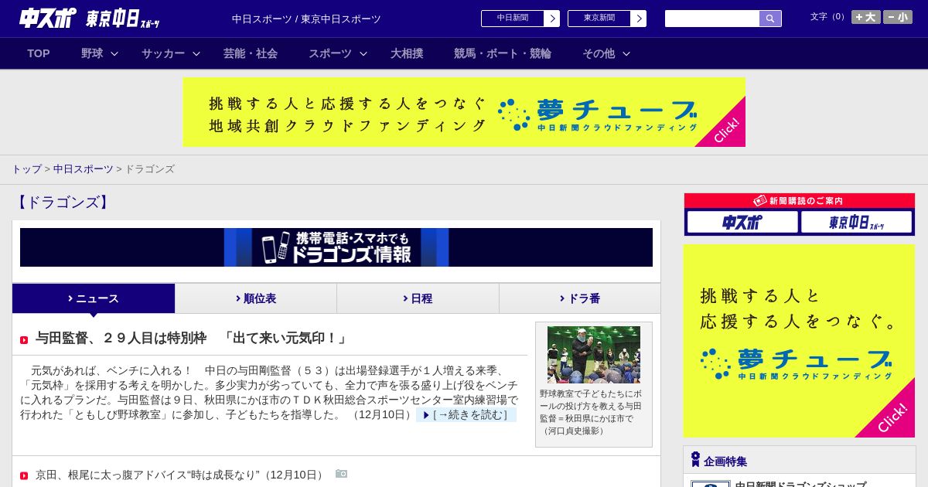Click 東京中日スポーツ subscription button in sidebar
Image resolution: width=928 pixels, height=487 pixels.
pyautogui.click(x=856, y=222)
